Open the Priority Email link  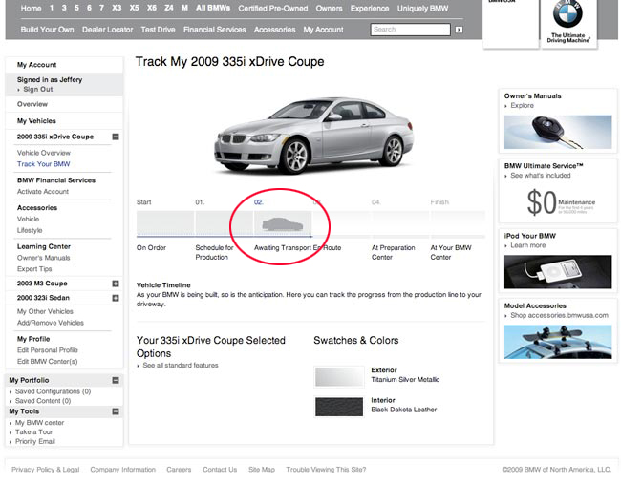(x=35, y=442)
